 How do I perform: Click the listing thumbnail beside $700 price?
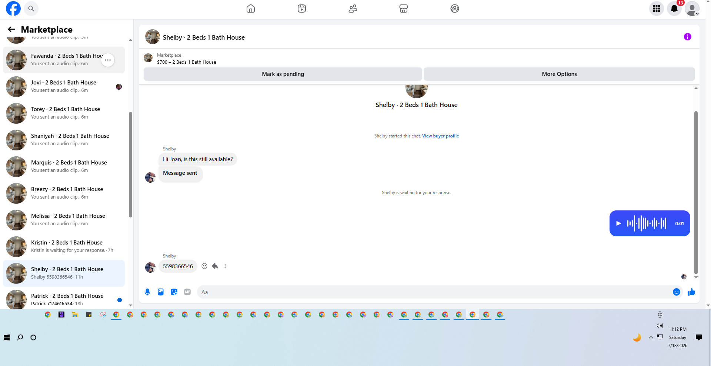coord(148,58)
